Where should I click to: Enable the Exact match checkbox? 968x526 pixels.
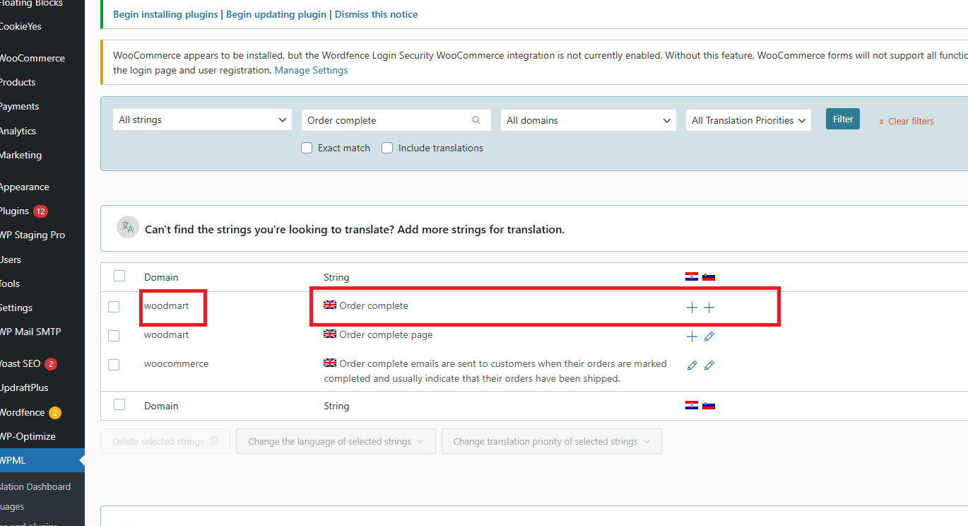(x=307, y=148)
